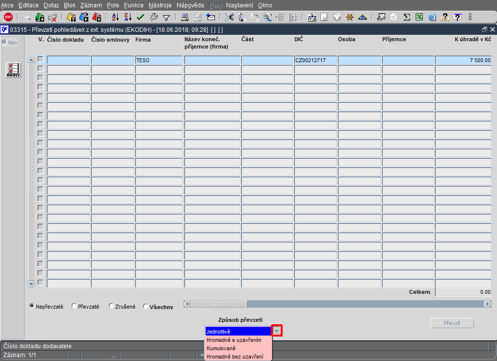Image resolution: width=497 pixels, height=361 pixels.
Task: Click the horizontal scrollbar thumb
Action: pyautogui.click(x=219, y=304)
